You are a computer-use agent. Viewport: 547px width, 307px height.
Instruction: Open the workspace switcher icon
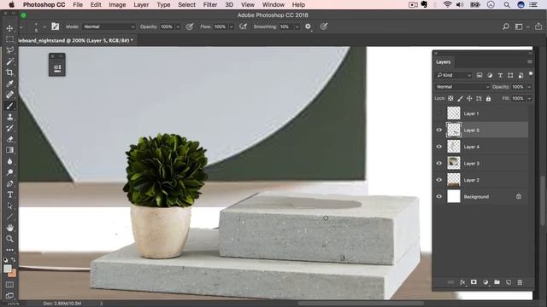(519, 26)
